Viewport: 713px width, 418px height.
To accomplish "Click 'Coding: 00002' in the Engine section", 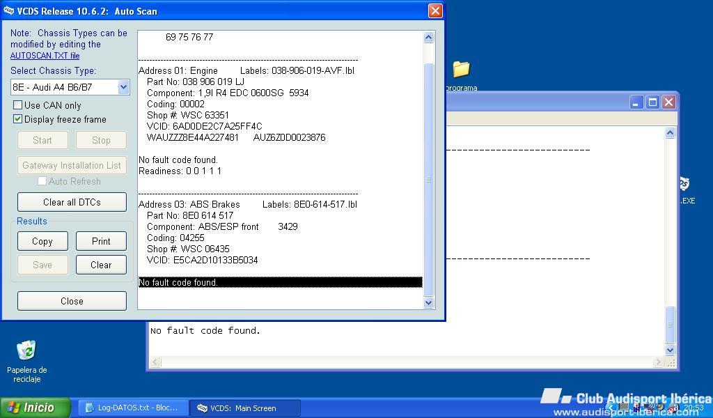I will click(175, 104).
